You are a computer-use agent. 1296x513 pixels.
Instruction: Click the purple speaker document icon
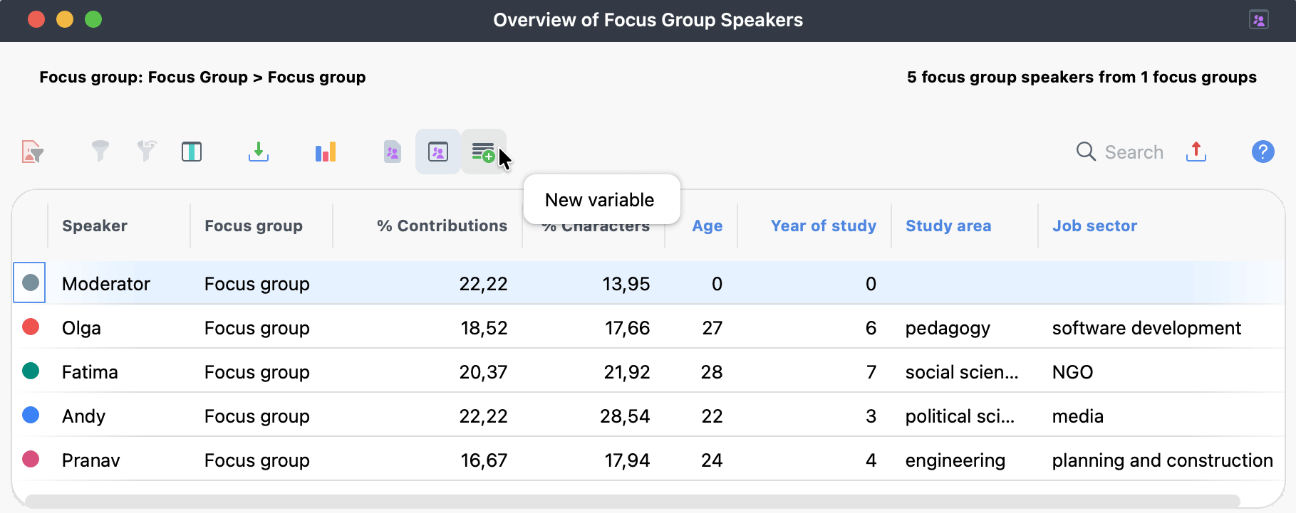tap(393, 152)
